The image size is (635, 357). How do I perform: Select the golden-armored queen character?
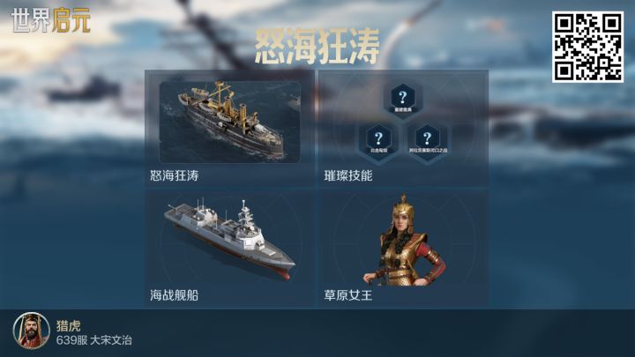tap(404, 241)
